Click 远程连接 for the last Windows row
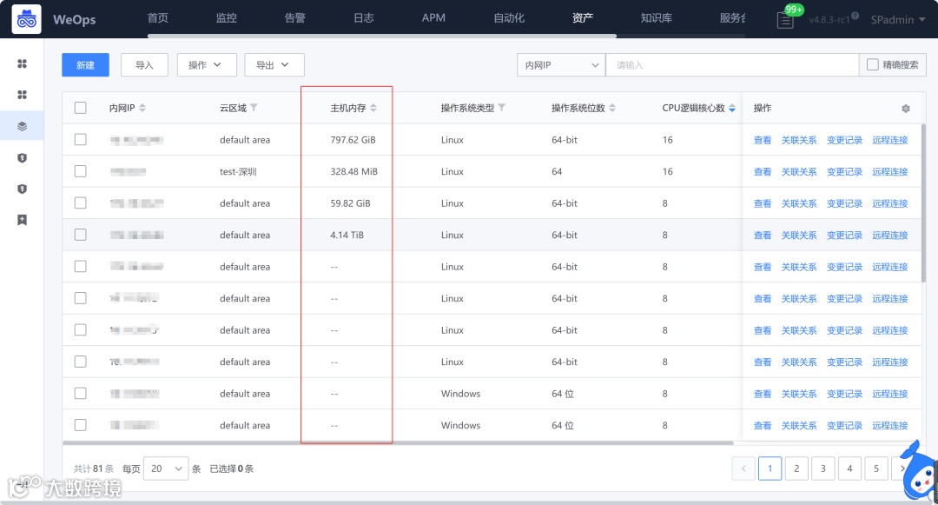Image resolution: width=938 pixels, height=505 pixels. tap(889, 425)
